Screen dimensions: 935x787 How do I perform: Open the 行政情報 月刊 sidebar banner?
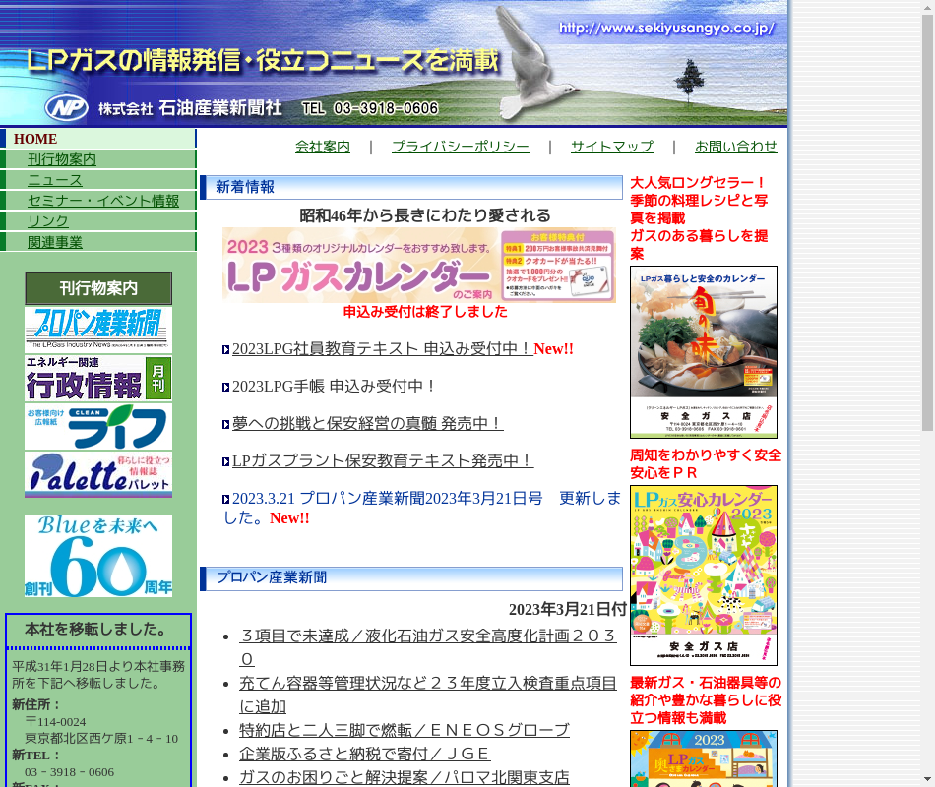tap(98, 378)
